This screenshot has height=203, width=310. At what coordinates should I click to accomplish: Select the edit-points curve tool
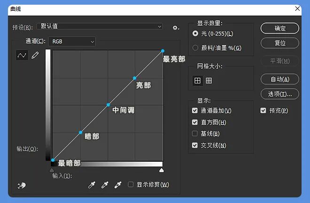pos(22,55)
